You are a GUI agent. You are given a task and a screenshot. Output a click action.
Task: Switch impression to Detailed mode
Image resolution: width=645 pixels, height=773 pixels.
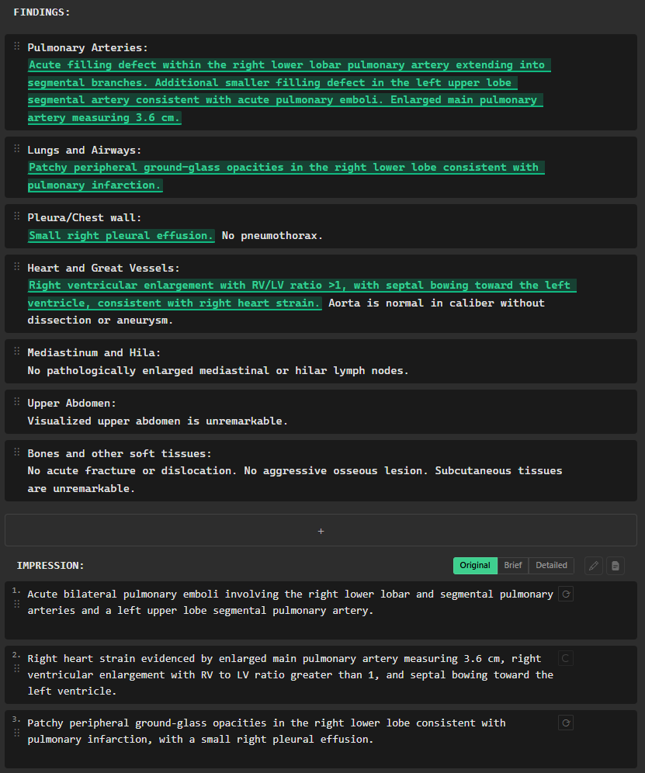coord(551,566)
